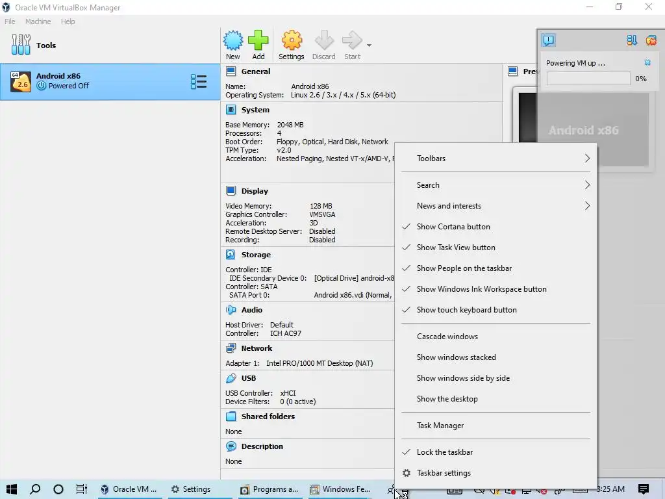Cancel the Powering VM up progress
Viewport: 665px width, 499px height.
pos(647,63)
